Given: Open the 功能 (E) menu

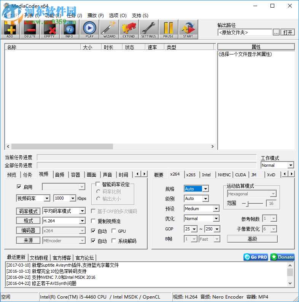Looking at the screenshot, I should point(52,16).
